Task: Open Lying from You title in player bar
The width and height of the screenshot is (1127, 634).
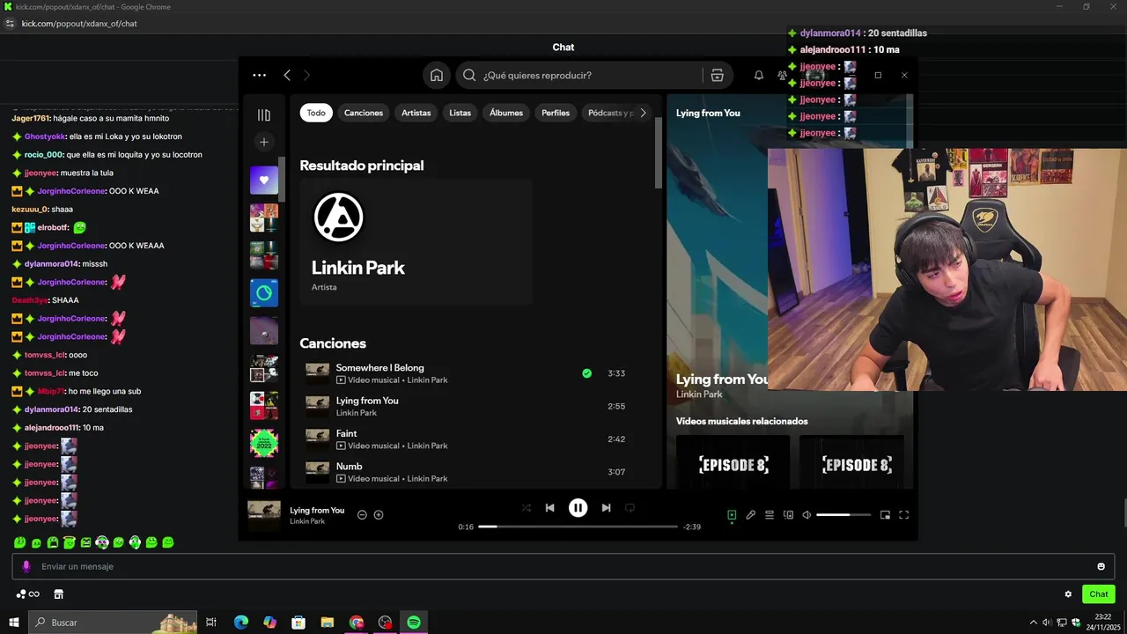Action: tap(317, 511)
